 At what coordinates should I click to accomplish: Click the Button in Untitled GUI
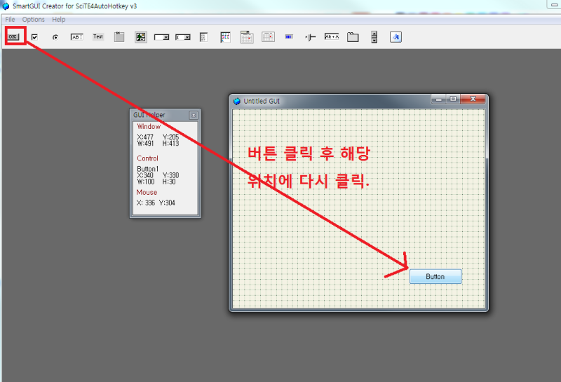pos(435,276)
